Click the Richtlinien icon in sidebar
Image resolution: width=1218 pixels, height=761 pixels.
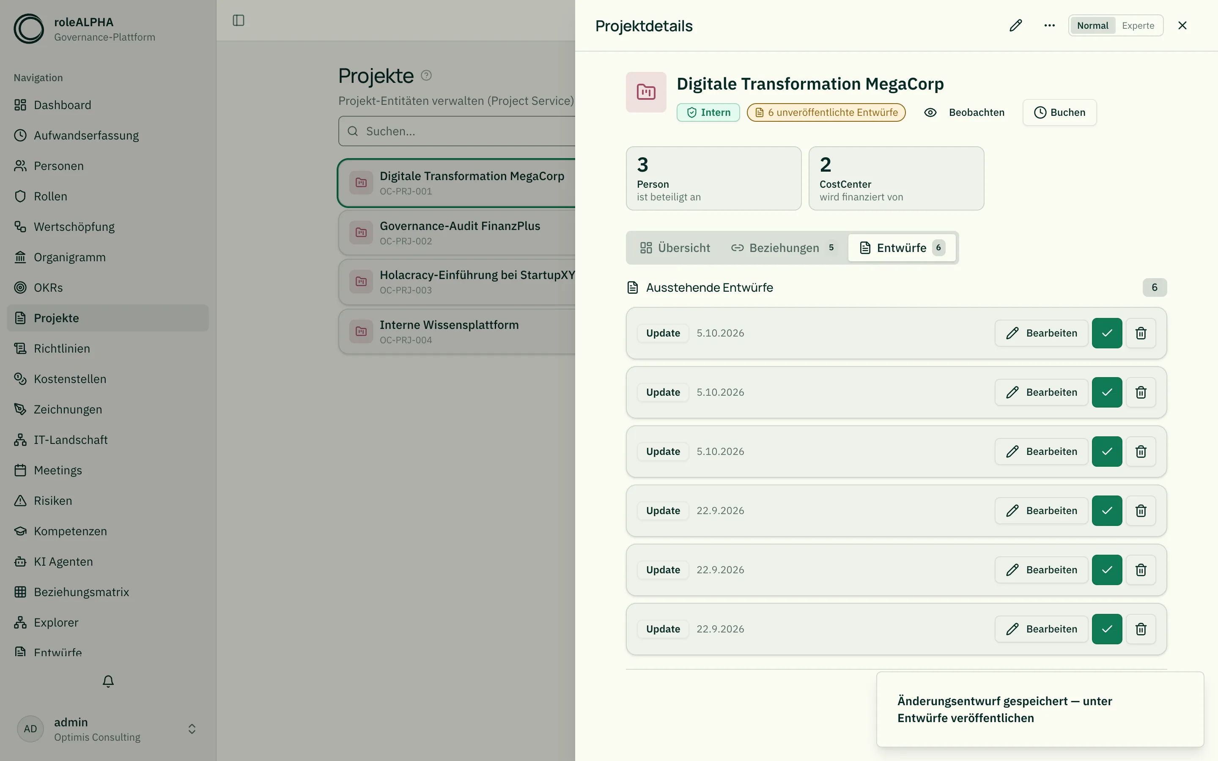point(20,349)
